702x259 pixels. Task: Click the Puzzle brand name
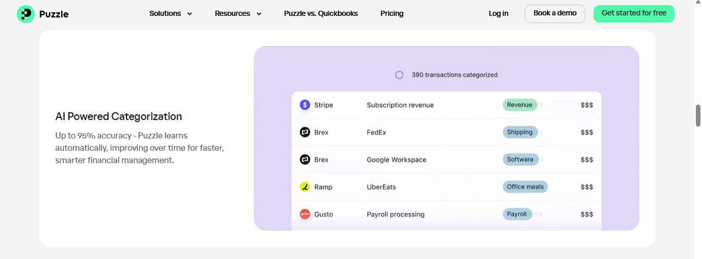pyautogui.click(x=54, y=14)
